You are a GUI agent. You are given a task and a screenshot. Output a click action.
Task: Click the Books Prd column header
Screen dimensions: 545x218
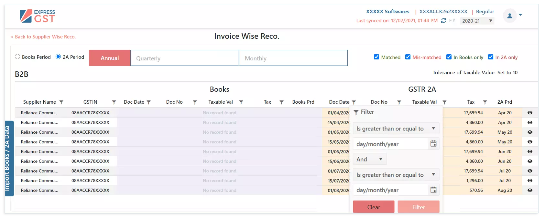click(x=303, y=102)
